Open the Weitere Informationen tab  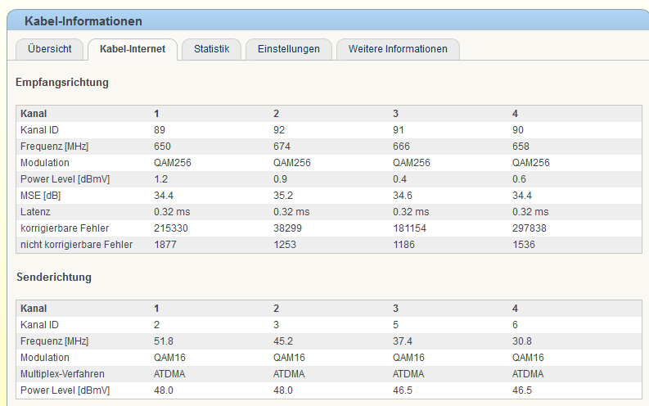(x=398, y=49)
